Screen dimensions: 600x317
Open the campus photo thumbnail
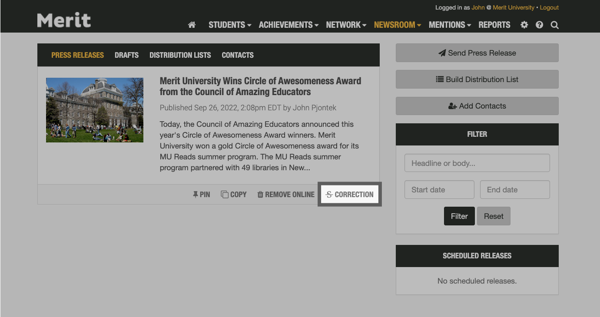[95, 110]
